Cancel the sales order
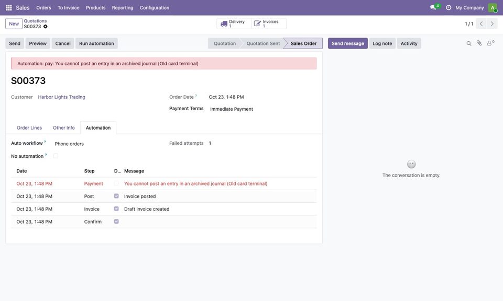503x301 pixels. (x=63, y=43)
